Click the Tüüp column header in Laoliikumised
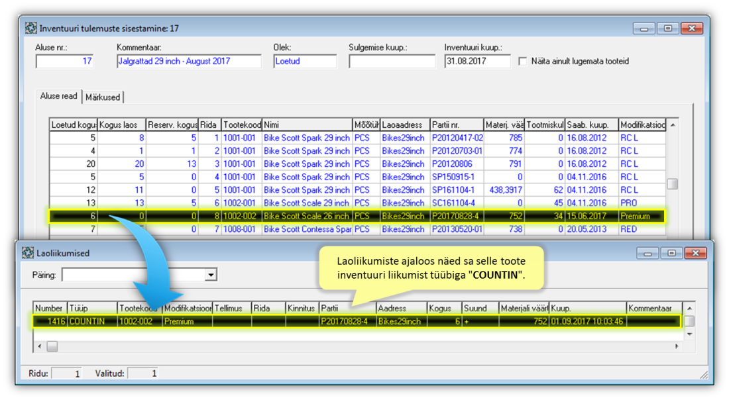This screenshot has width=729, height=400. coord(92,308)
